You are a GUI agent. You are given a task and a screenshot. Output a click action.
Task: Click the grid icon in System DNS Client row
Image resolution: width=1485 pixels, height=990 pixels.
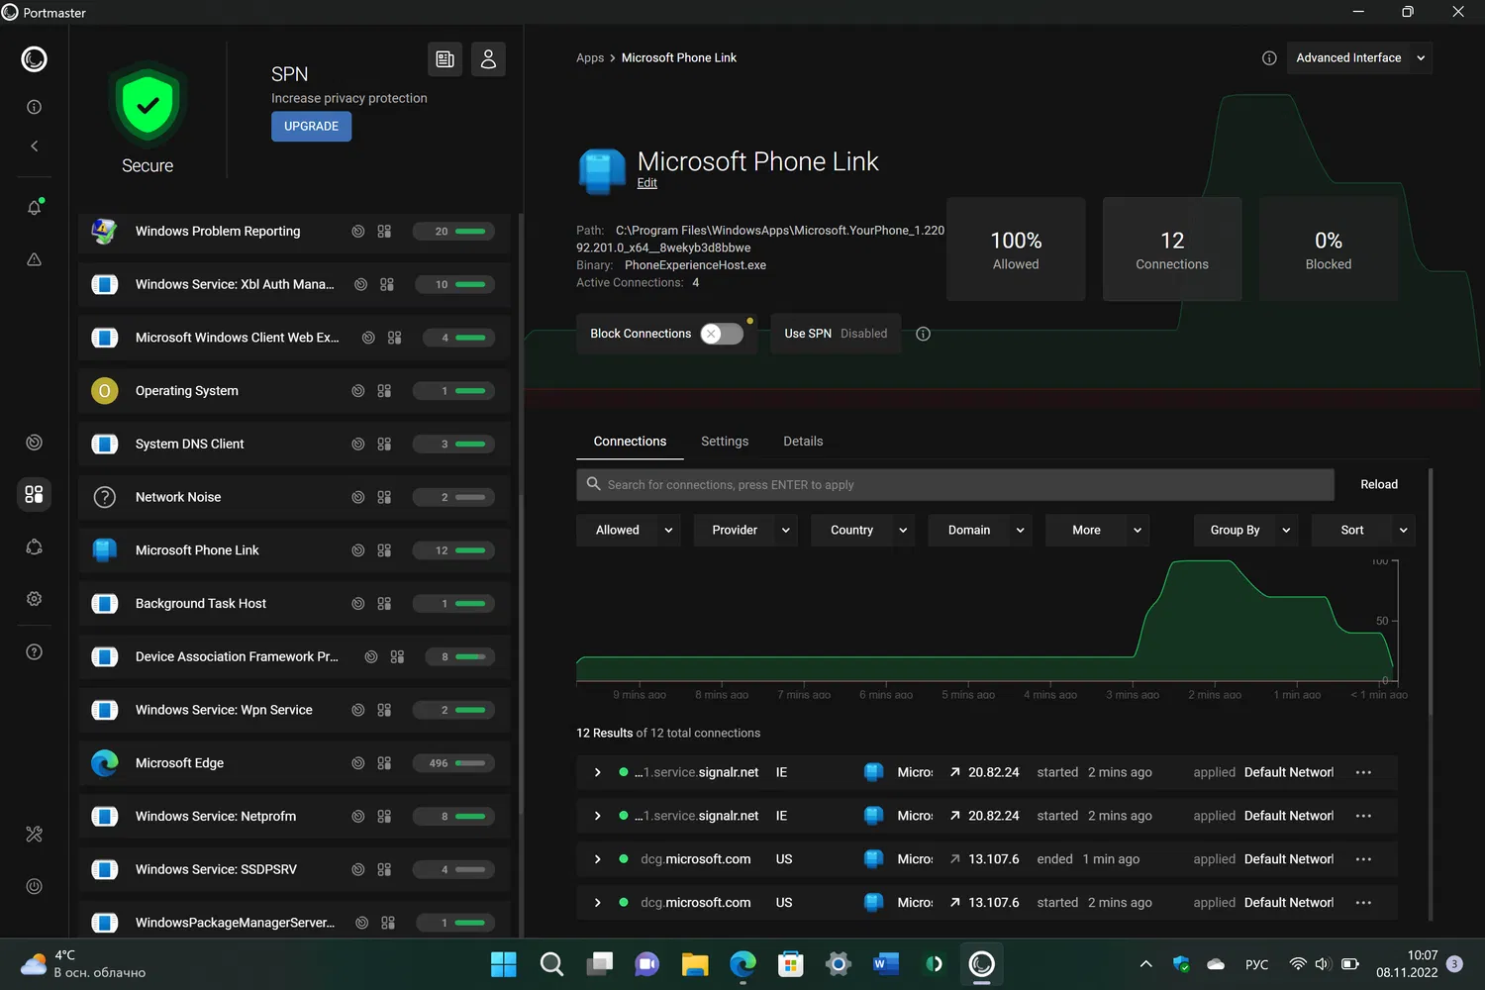(384, 444)
